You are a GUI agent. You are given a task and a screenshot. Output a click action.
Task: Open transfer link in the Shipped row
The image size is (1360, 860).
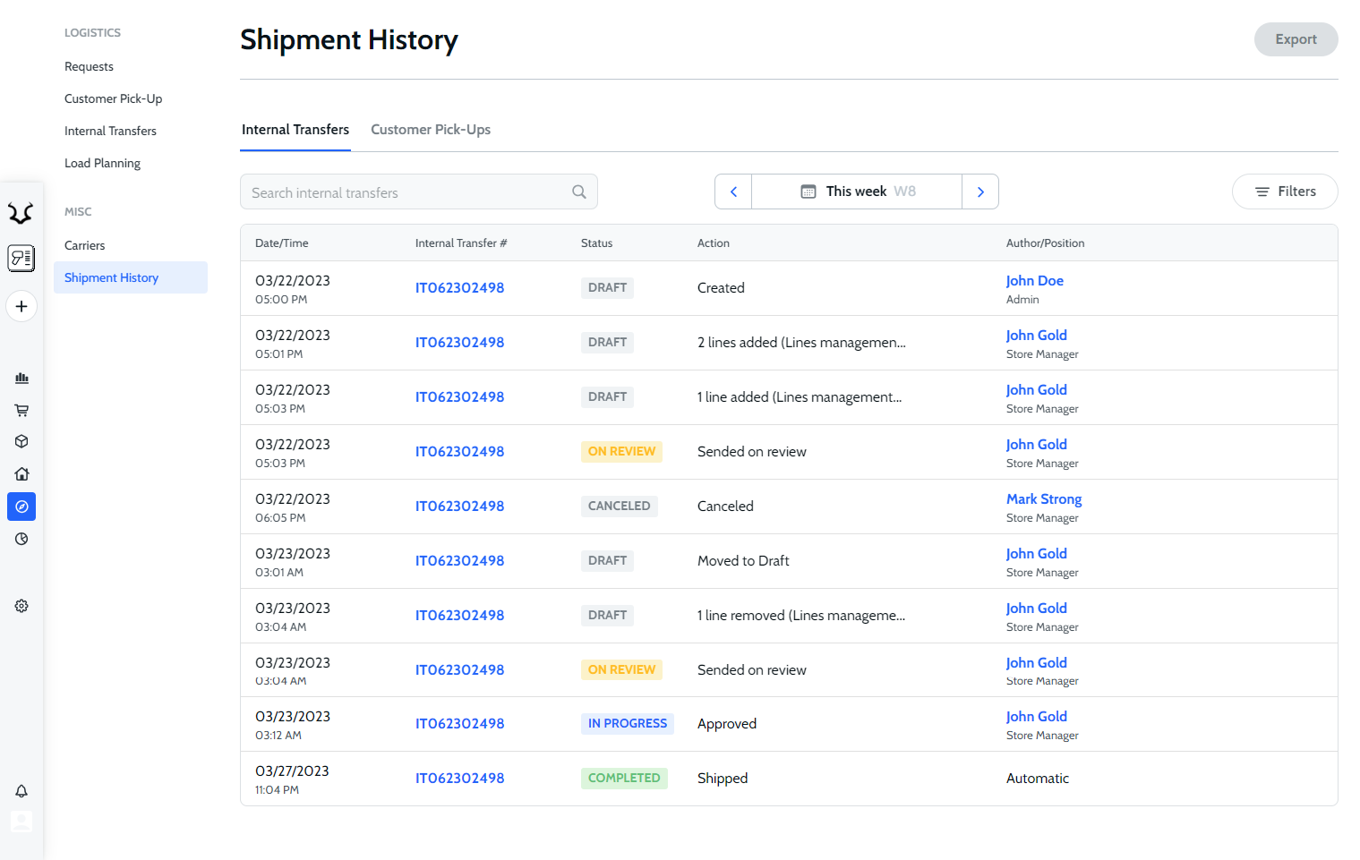459,779
